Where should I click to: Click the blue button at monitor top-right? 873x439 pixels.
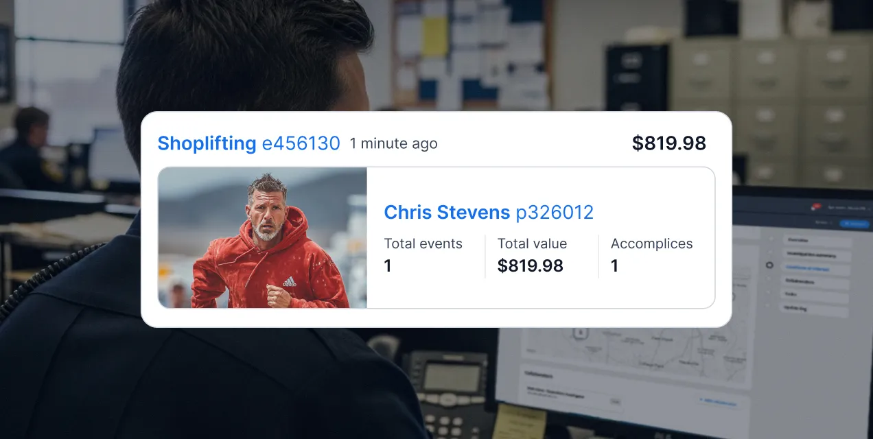854,224
